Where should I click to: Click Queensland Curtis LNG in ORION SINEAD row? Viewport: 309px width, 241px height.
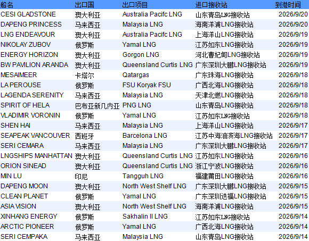[x=158, y=166]
